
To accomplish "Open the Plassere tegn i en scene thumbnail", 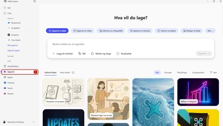I will click(x=108, y=99).
